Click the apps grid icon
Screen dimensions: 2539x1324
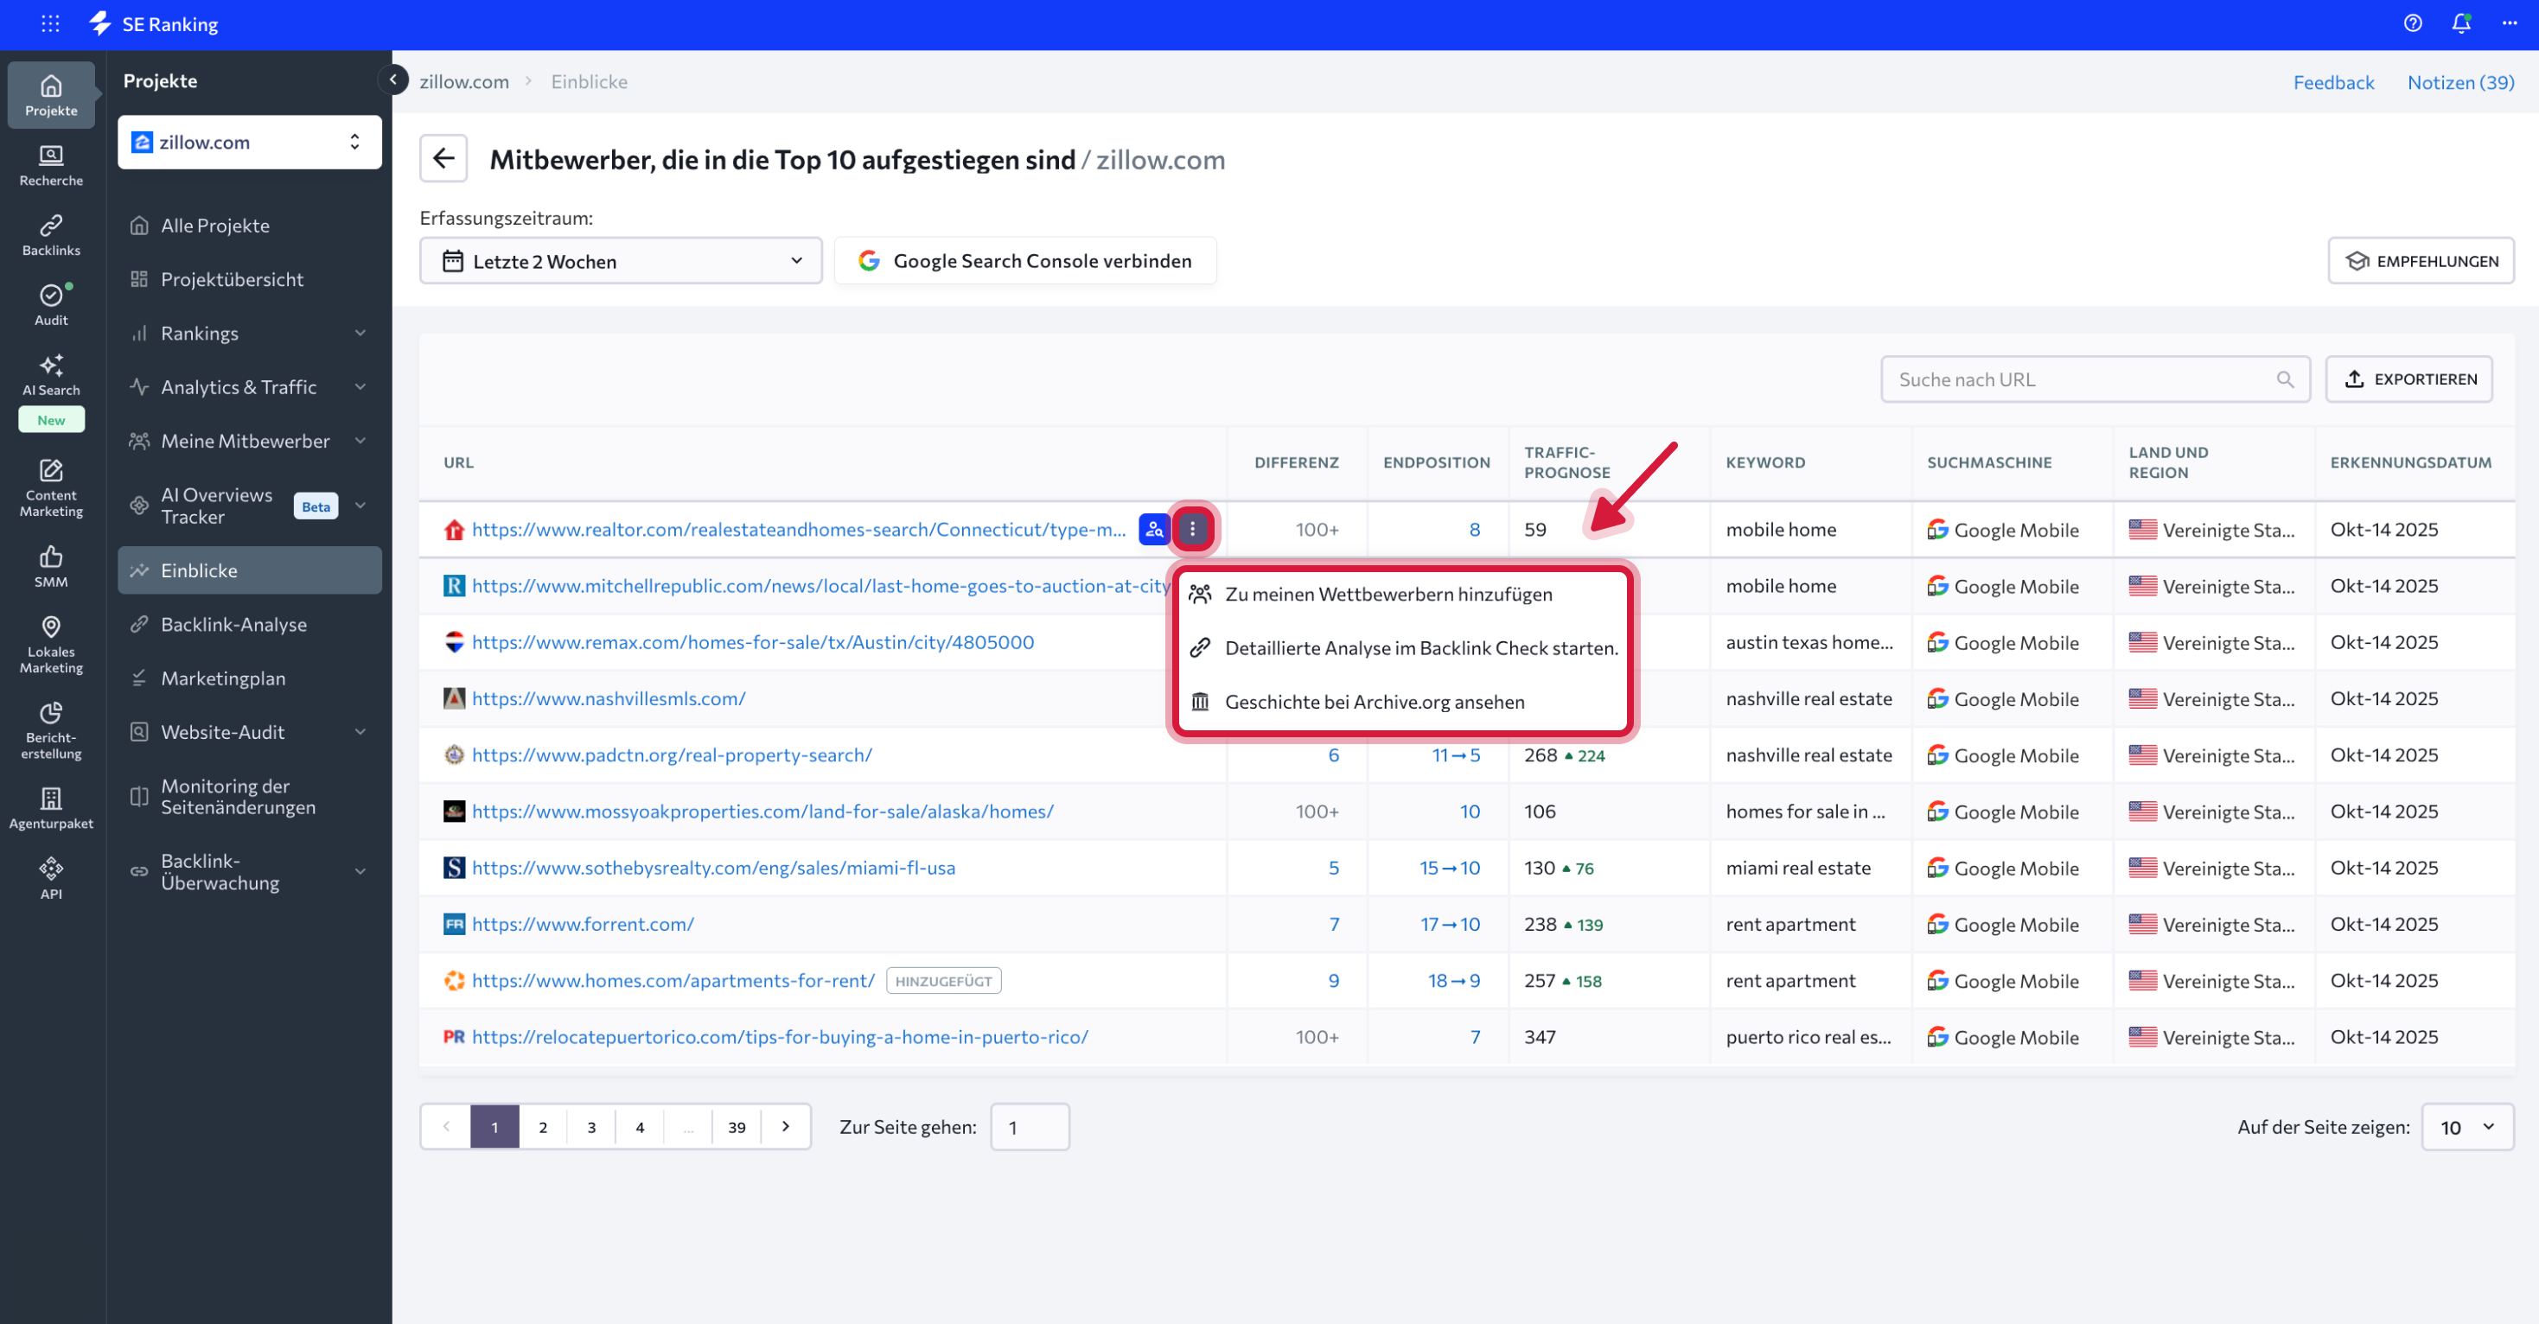50,23
